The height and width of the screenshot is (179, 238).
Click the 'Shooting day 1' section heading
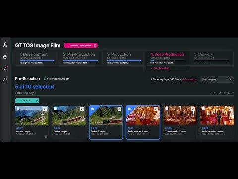tap(25, 93)
